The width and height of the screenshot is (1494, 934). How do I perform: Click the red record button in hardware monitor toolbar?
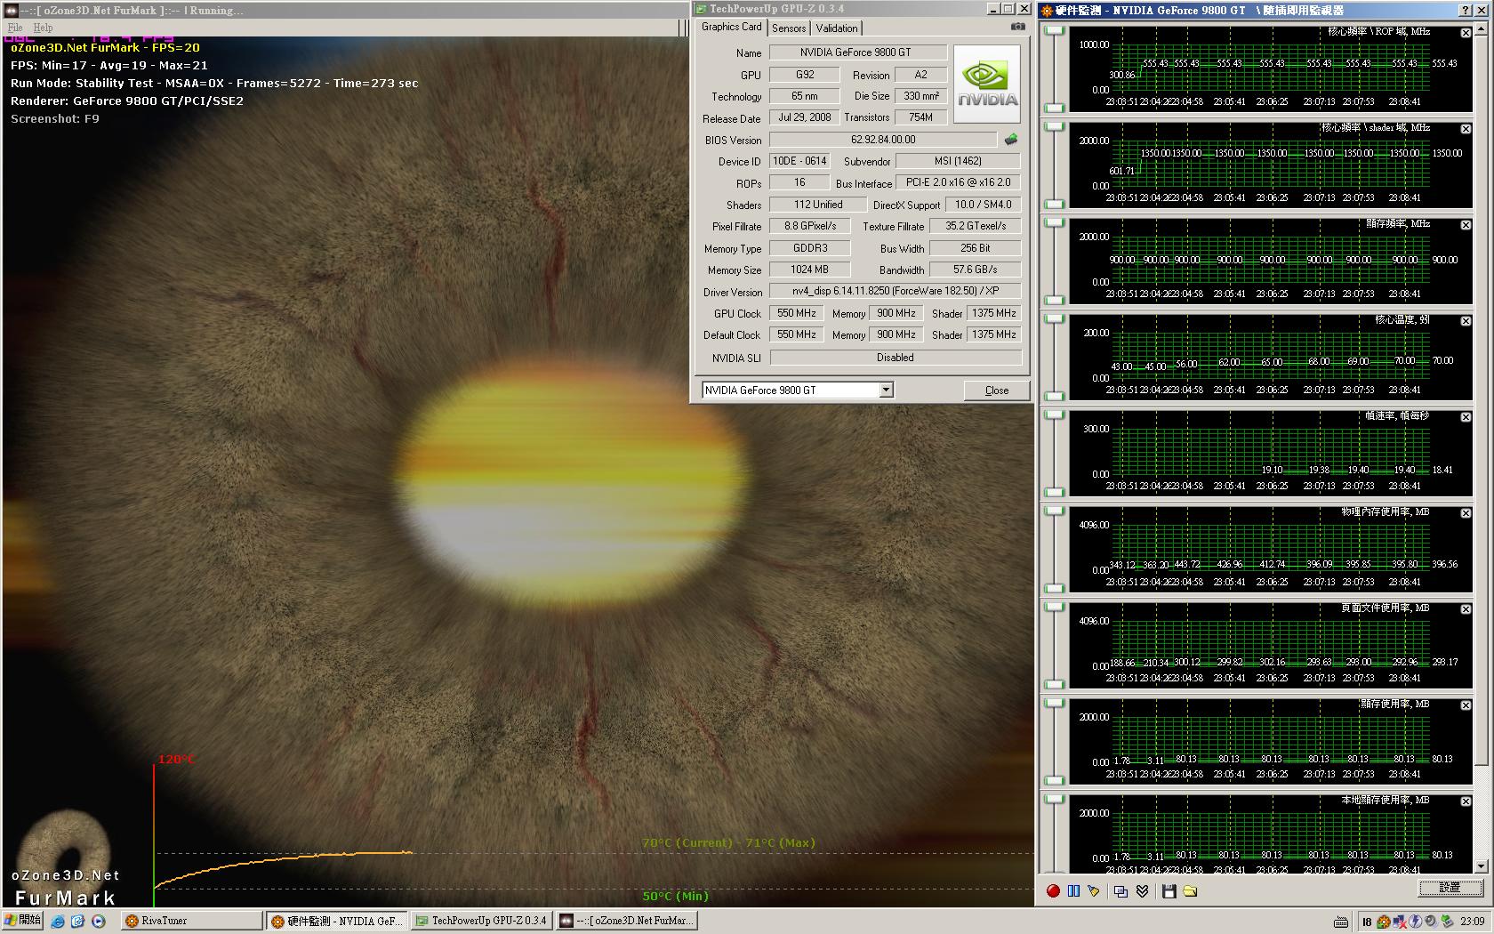point(1053,890)
